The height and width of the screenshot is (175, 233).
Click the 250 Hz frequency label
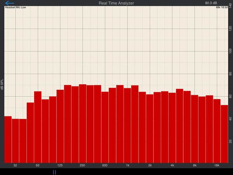pyautogui.click(x=82, y=166)
